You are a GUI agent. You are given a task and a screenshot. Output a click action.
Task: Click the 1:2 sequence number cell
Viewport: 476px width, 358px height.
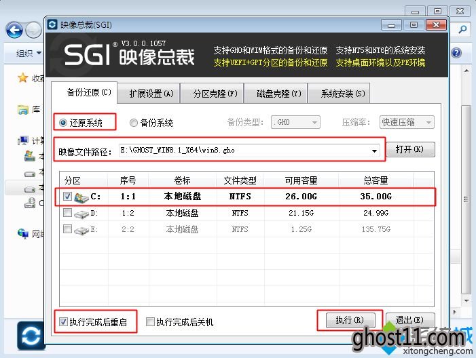(128, 213)
